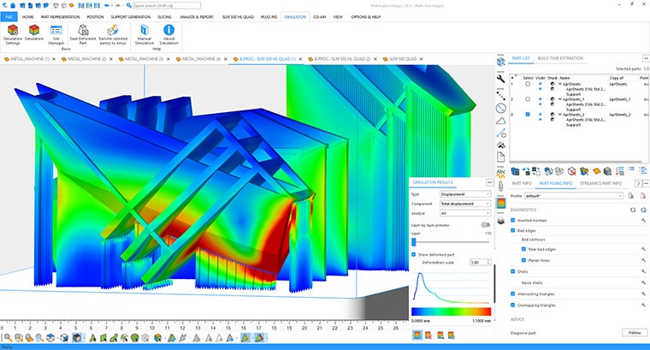The image size is (650, 350).
Task: Click the displacement color scale bar
Action: tap(451, 311)
